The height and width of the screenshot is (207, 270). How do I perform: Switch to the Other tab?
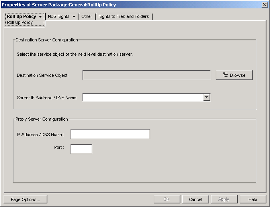click(x=86, y=16)
